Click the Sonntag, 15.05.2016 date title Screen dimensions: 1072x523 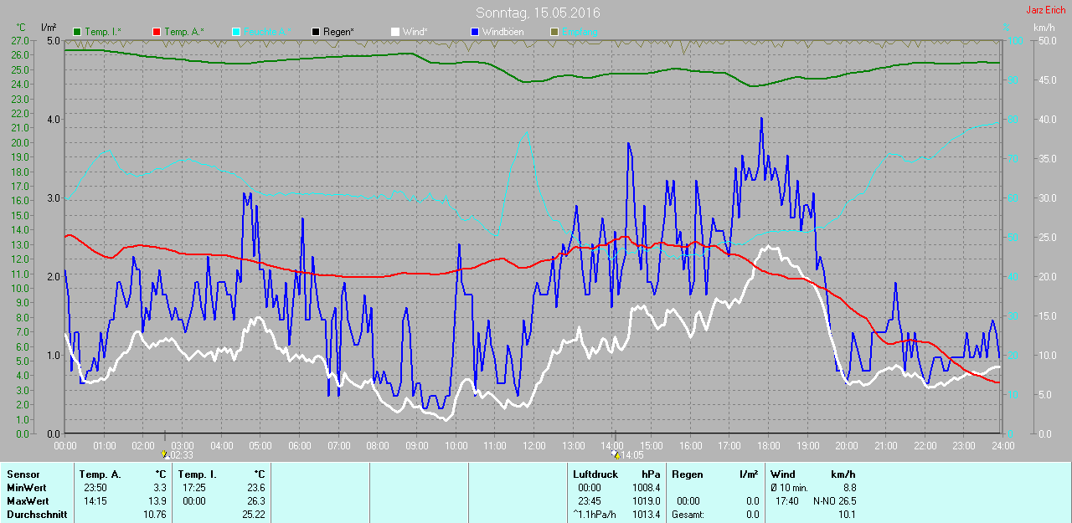point(538,13)
